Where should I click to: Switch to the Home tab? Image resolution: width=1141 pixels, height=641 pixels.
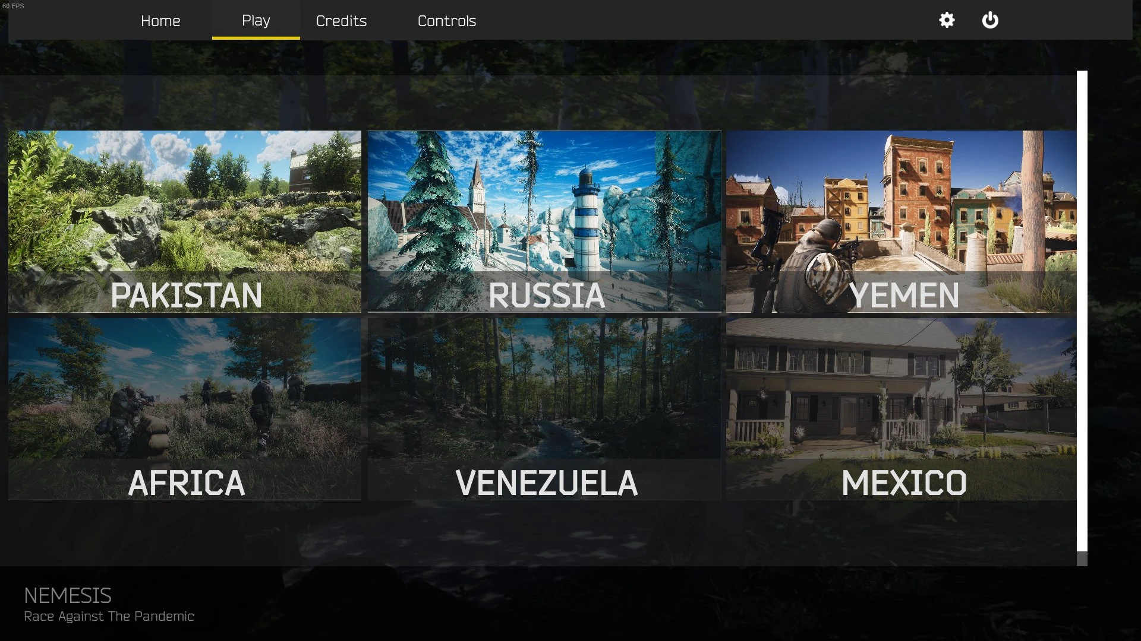[x=160, y=21]
